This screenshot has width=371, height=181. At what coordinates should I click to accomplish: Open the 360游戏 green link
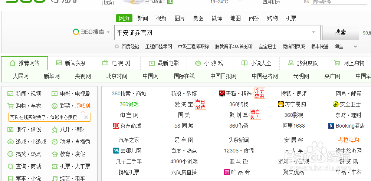(129, 104)
